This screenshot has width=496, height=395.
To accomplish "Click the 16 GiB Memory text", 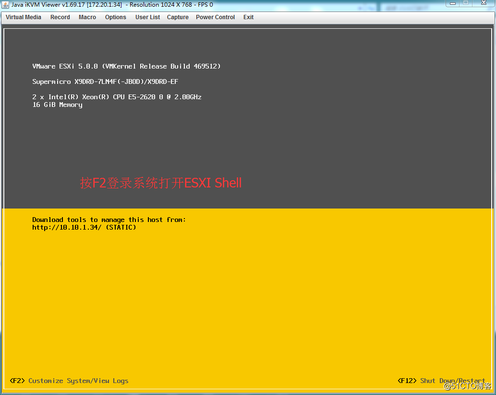I will [x=57, y=105].
